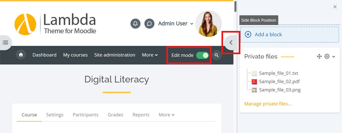342x133 pixels.
Task: Collapse the side block drawer arrow
Action: coord(231,43)
